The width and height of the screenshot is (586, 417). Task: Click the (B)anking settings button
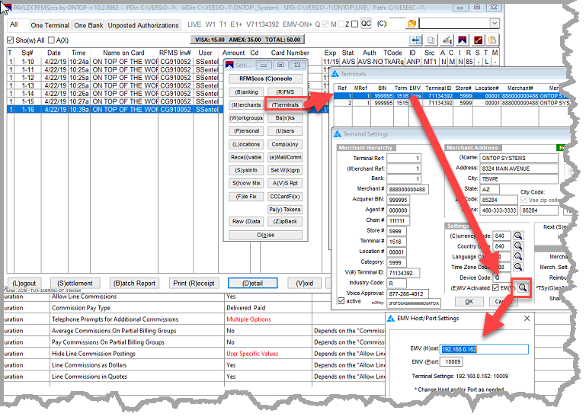(x=246, y=92)
